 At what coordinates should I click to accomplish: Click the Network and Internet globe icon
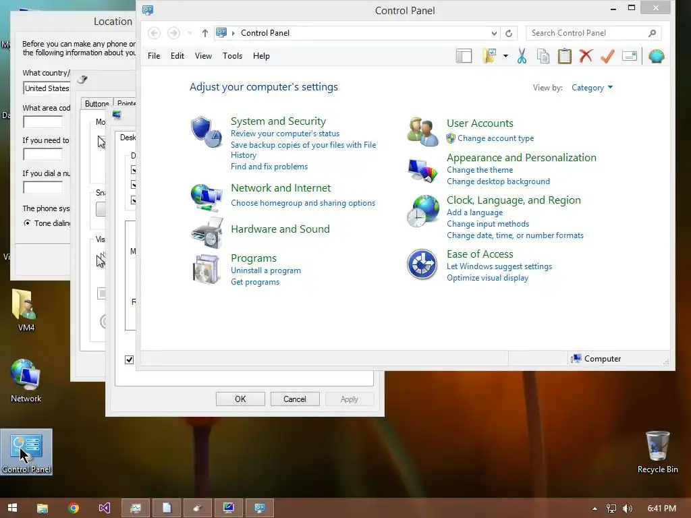[x=206, y=197]
